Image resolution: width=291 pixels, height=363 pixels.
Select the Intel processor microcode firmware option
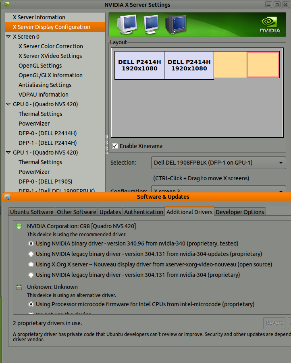point(31,304)
